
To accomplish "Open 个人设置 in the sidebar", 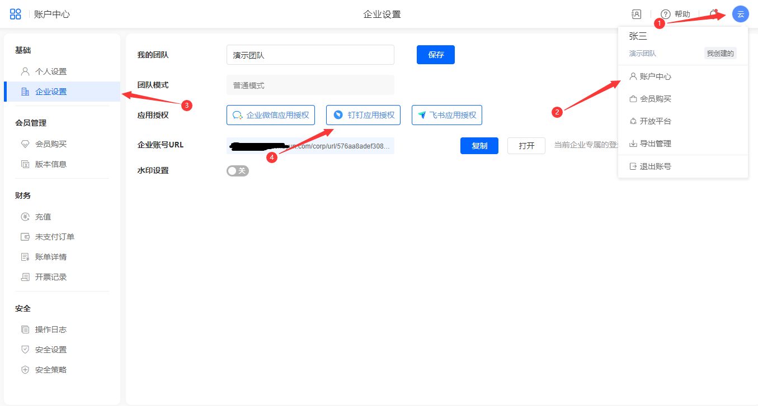I will tap(50, 71).
